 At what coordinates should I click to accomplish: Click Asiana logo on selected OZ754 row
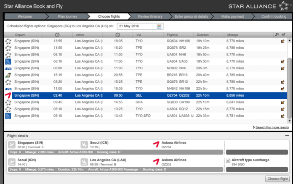click(8, 95)
